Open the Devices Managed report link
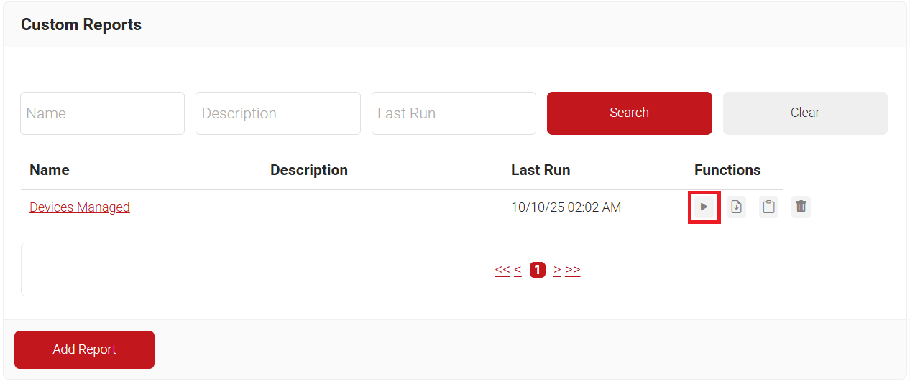 click(x=80, y=207)
